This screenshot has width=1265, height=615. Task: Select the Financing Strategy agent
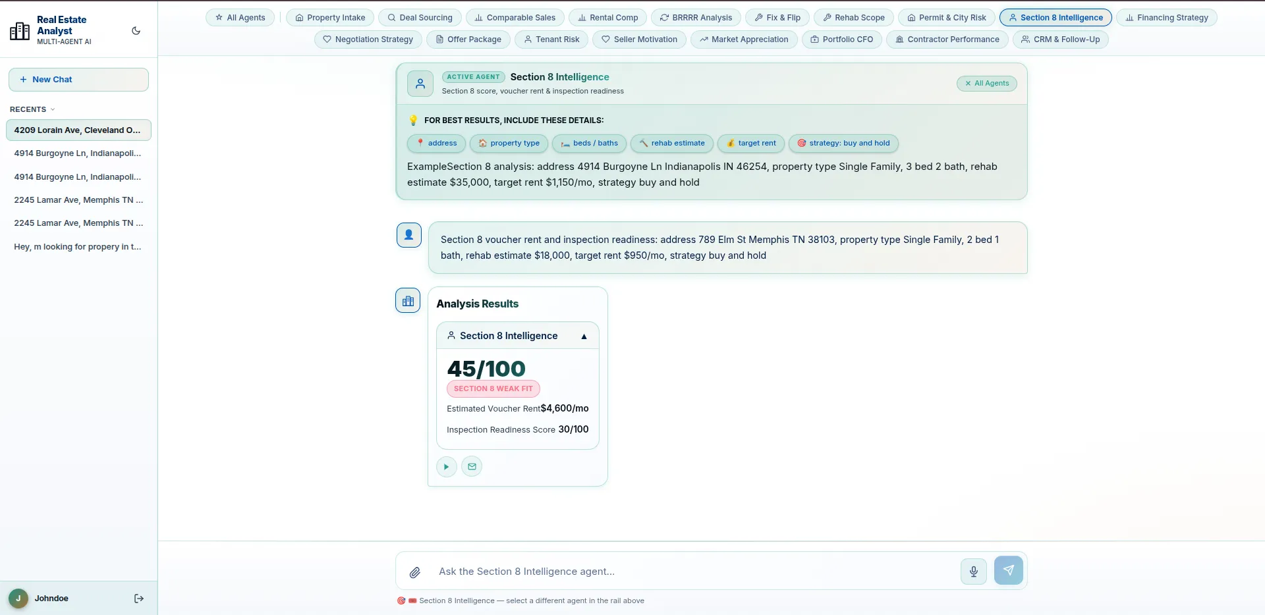[1166, 18]
